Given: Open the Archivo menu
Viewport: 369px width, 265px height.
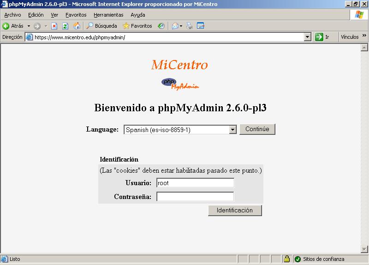Looking at the screenshot, I should click(x=12, y=15).
